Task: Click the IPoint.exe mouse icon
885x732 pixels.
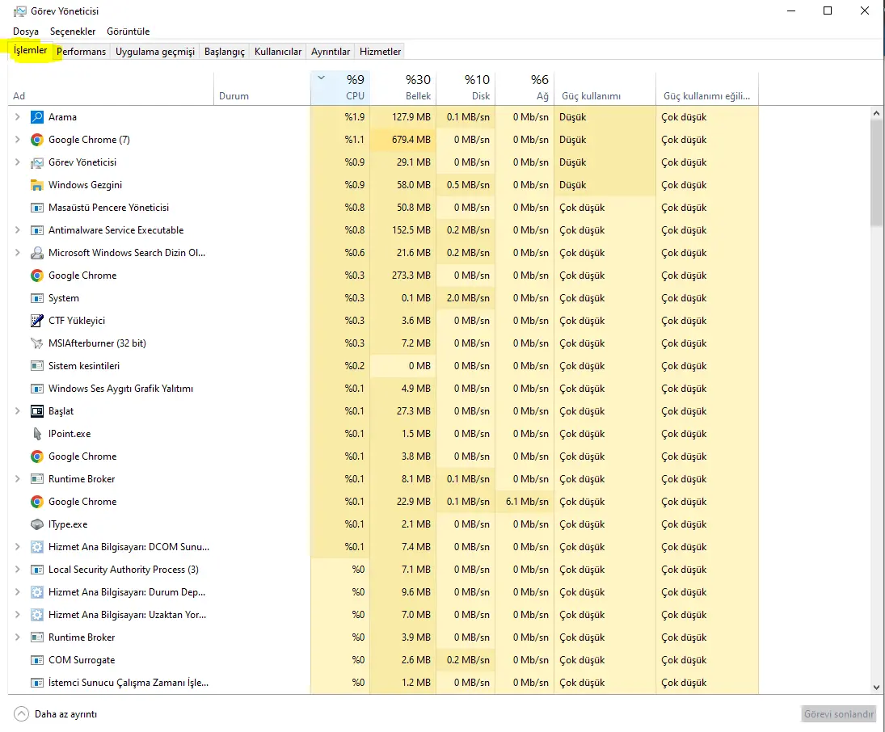Action: (x=36, y=433)
